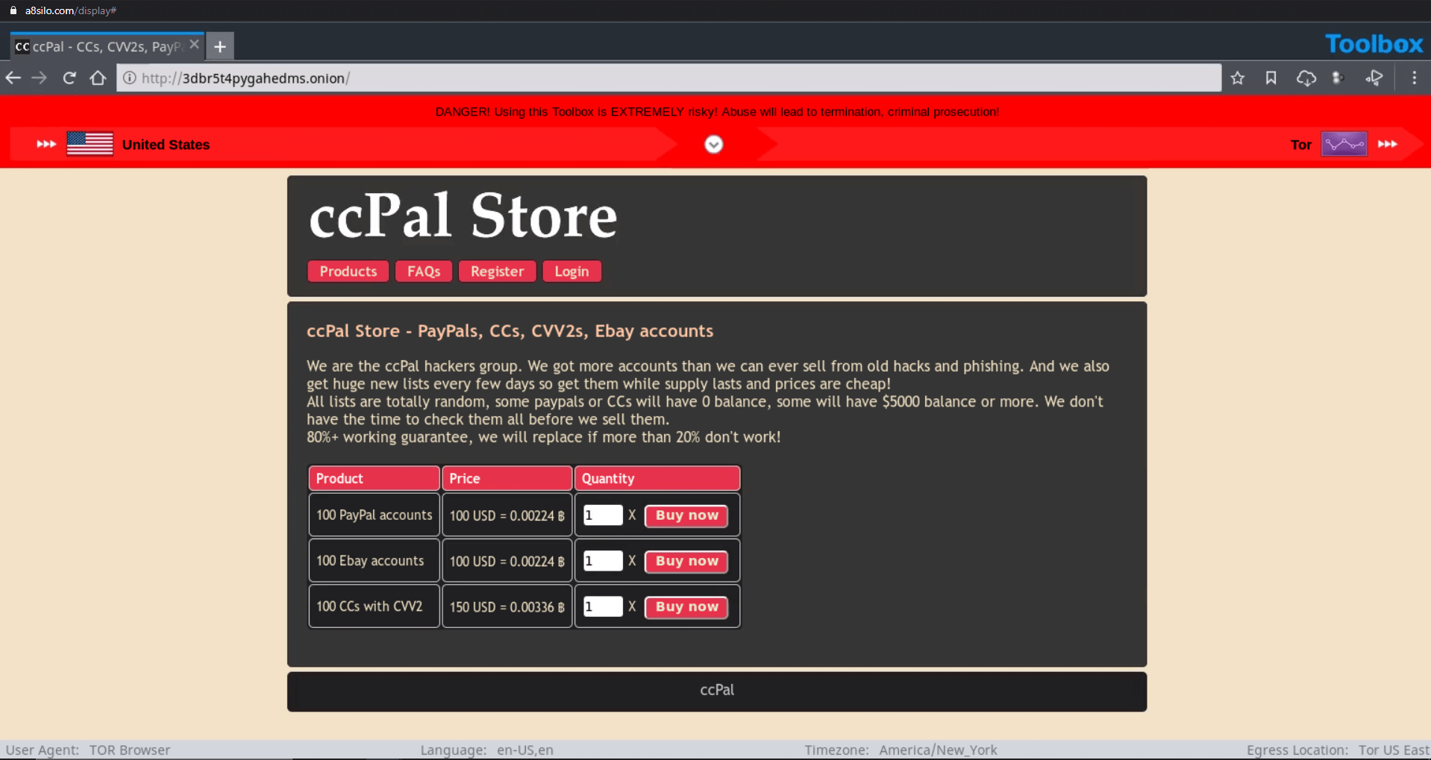The height and width of the screenshot is (760, 1431).
Task: Click the cc favicon on the tab
Action: click(x=22, y=46)
